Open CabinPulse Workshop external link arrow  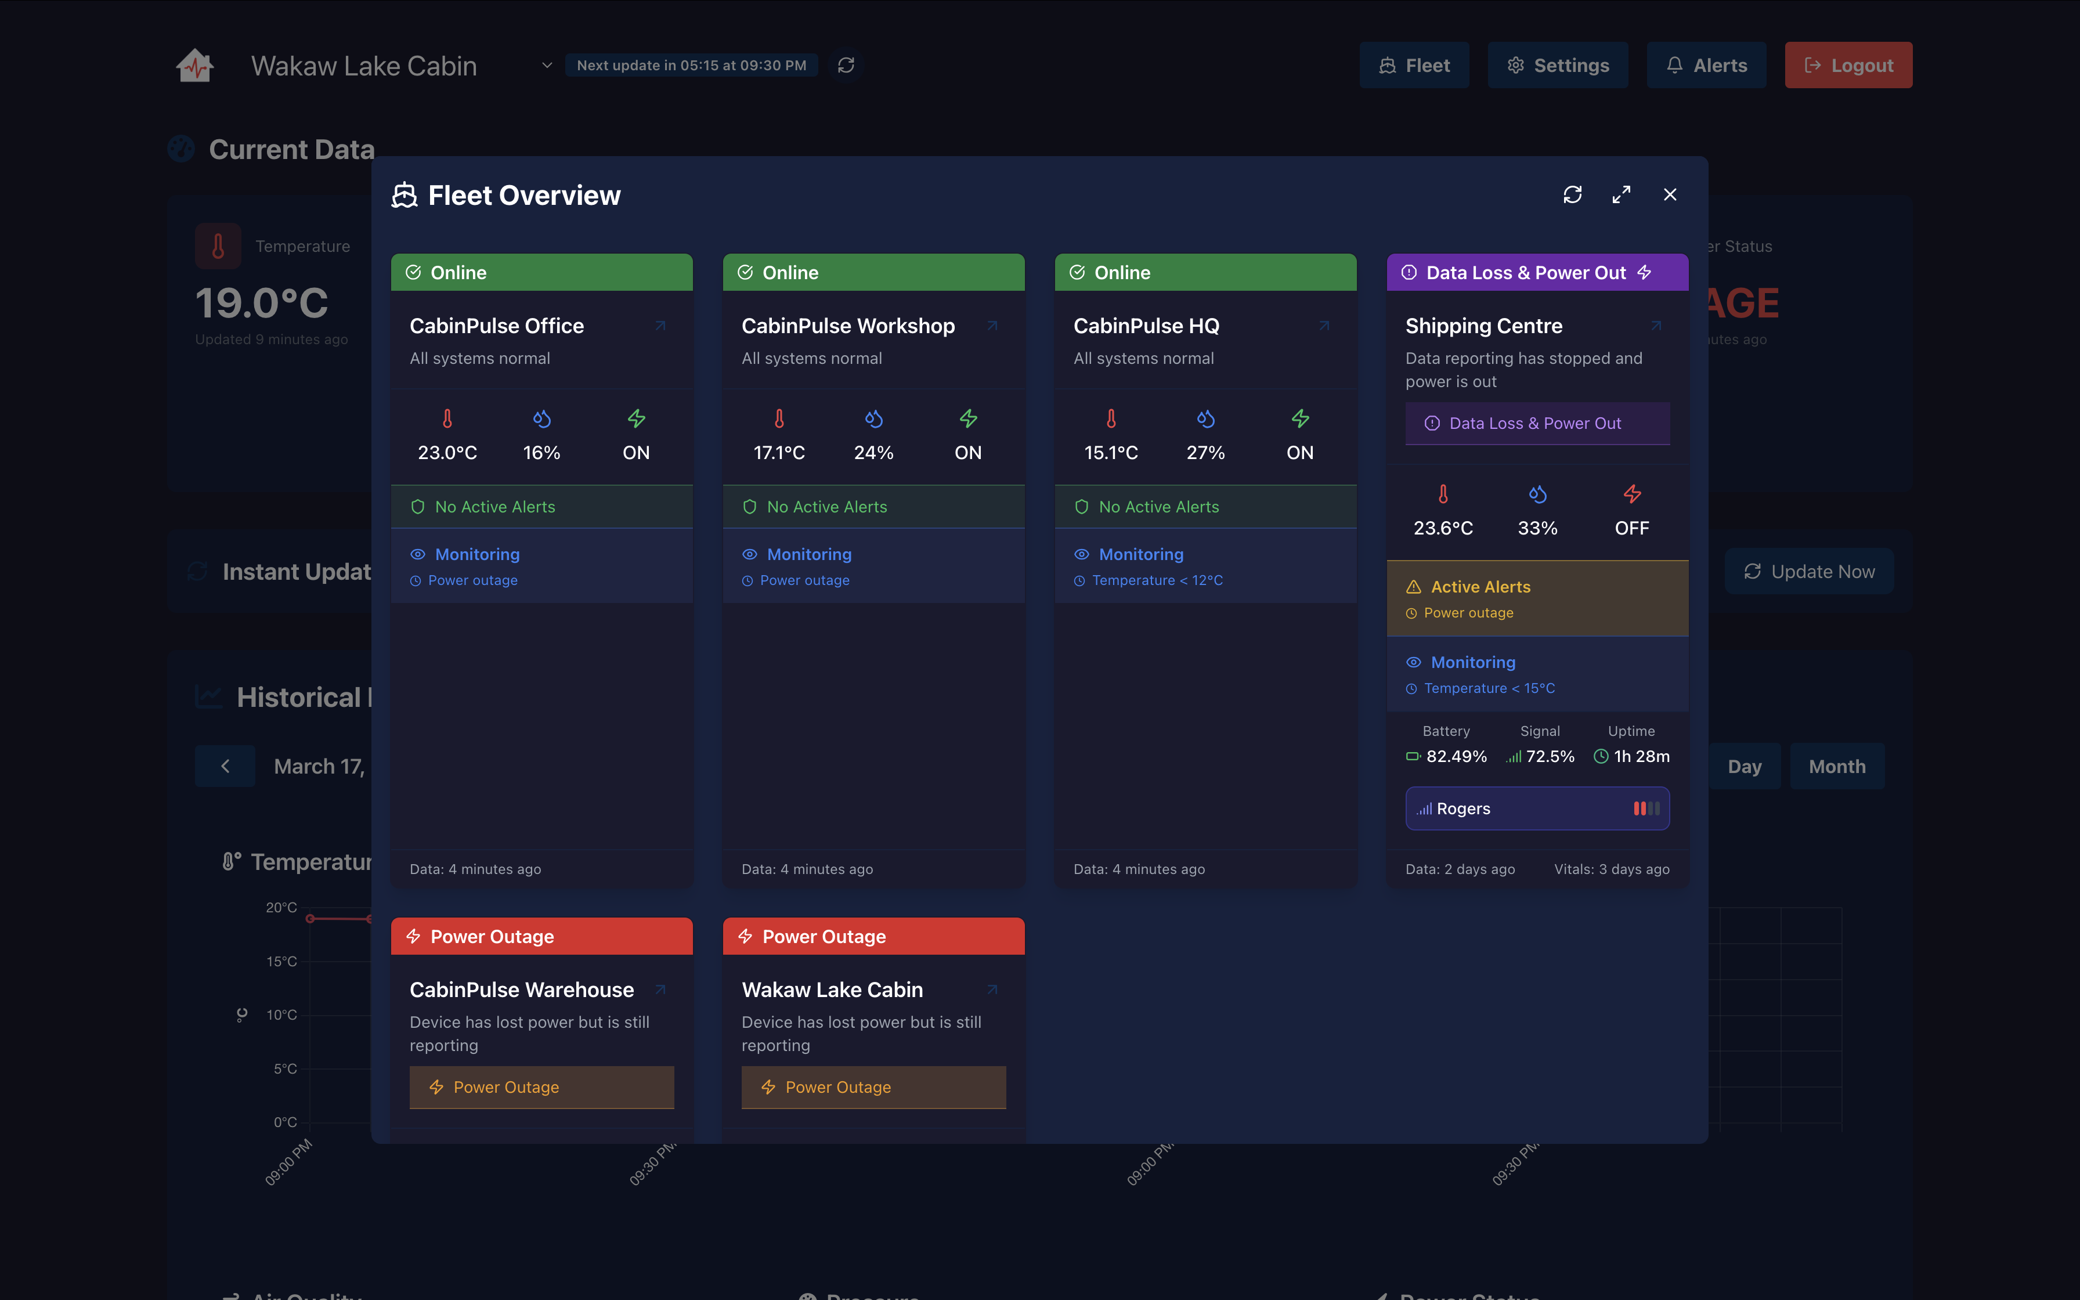tap(992, 326)
